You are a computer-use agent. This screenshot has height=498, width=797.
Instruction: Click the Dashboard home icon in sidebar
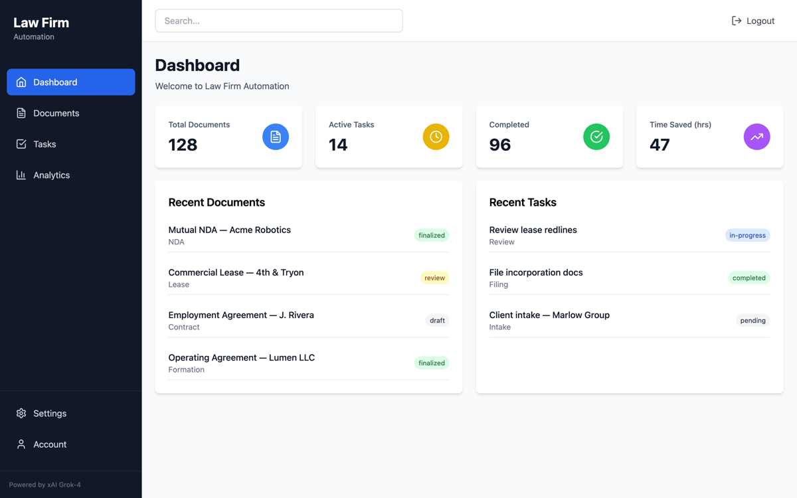[x=21, y=82]
